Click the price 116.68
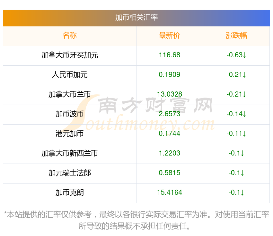Screen dimensions: 273x236 tap(169, 55)
